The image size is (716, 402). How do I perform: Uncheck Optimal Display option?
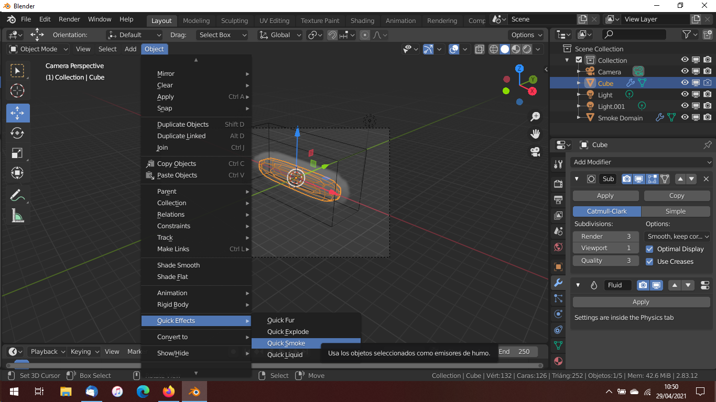point(649,249)
